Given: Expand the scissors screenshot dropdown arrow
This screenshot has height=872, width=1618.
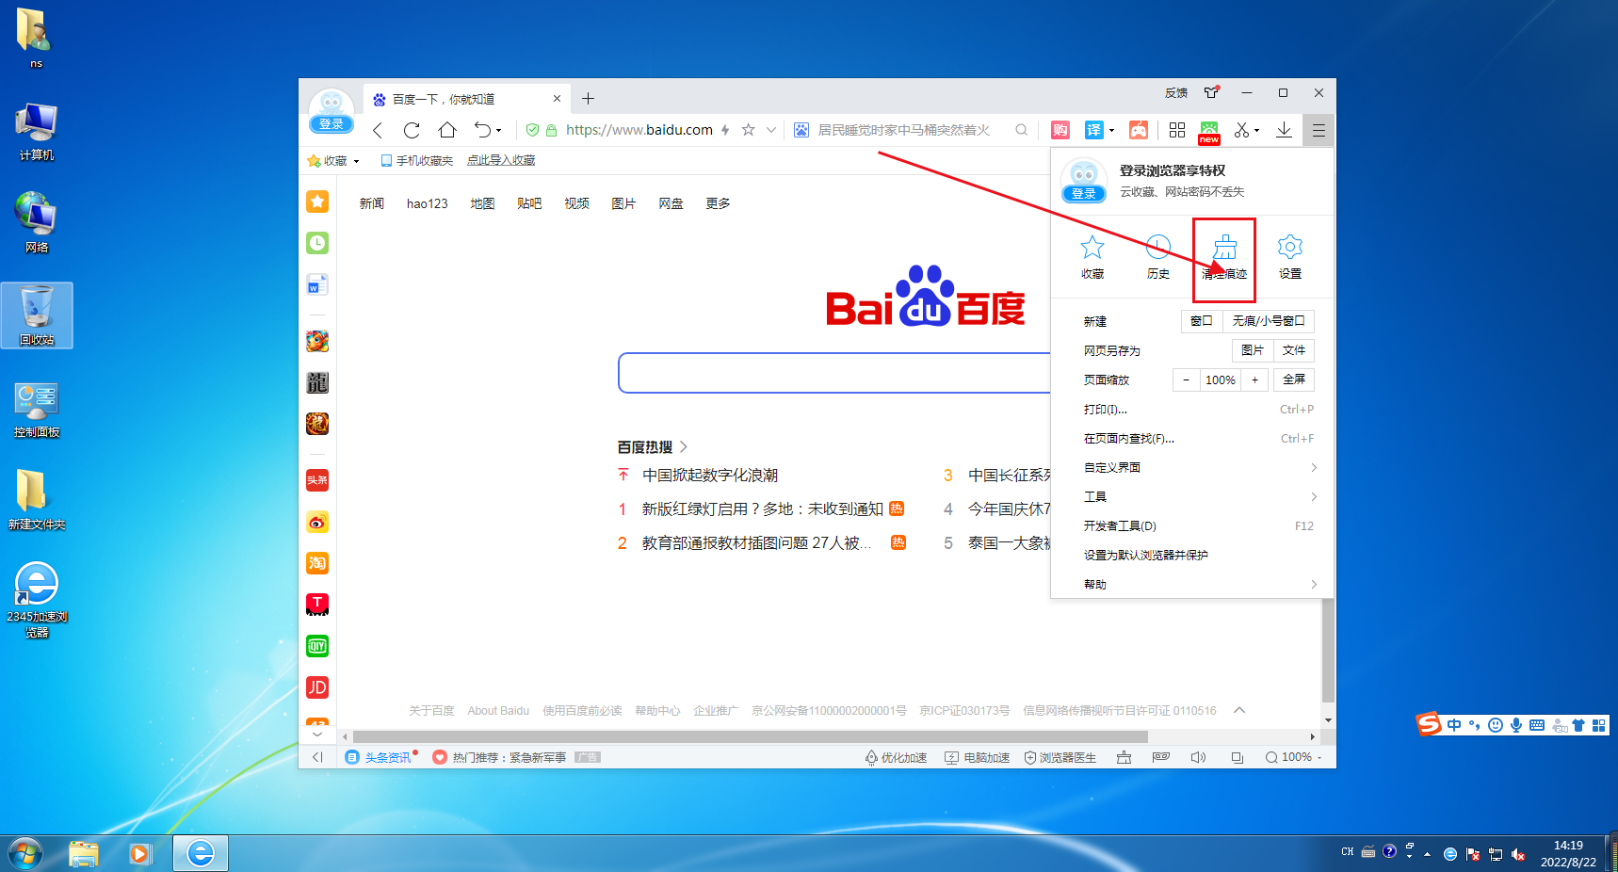Looking at the screenshot, I should coord(1256,131).
